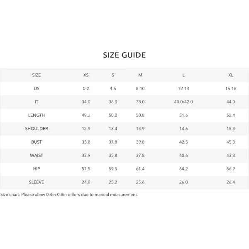Click the SHOULDER value 13.4
The height and width of the screenshot is (249, 249).
pos(113,129)
